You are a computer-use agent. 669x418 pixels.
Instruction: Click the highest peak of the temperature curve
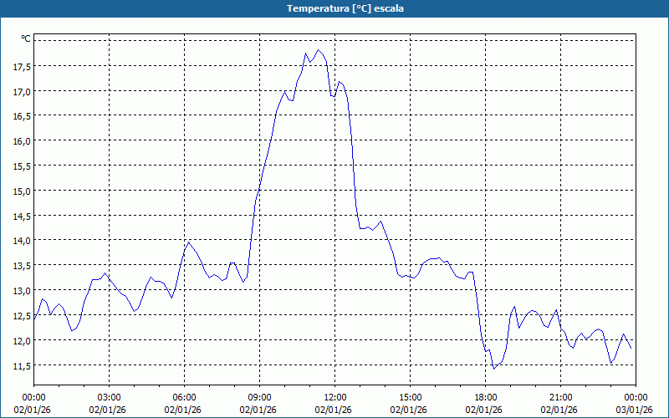click(318, 50)
